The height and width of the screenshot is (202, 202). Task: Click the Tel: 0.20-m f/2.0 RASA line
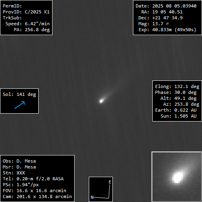pos(33,179)
